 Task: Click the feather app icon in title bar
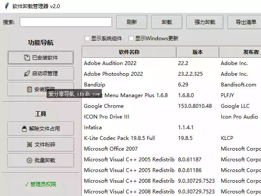click(x=7, y=6)
